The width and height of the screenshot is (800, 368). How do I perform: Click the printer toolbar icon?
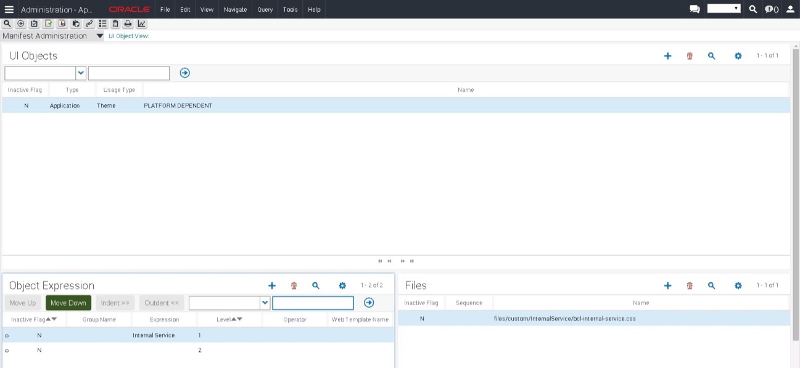(128, 24)
